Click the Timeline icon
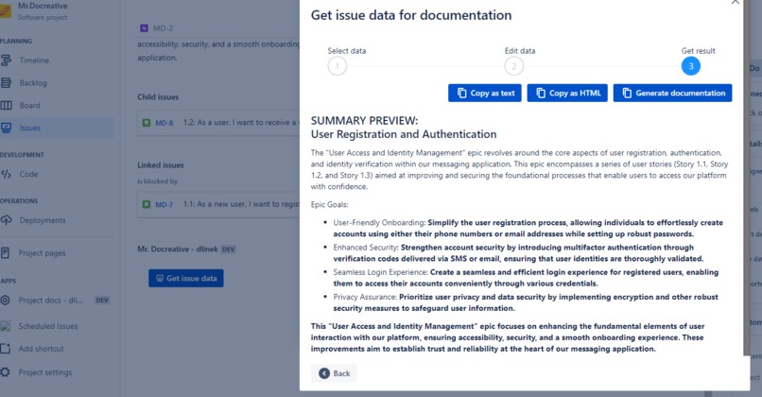The height and width of the screenshot is (397, 762). click(6, 60)
